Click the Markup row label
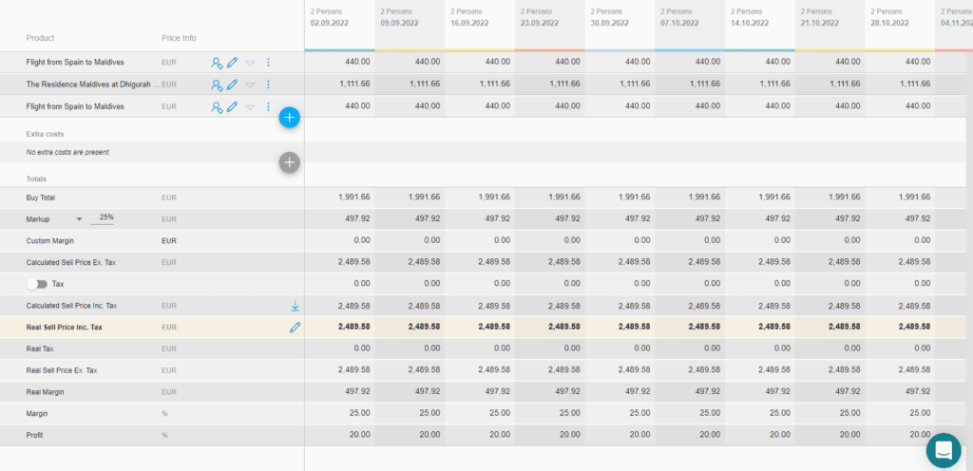 38,219
